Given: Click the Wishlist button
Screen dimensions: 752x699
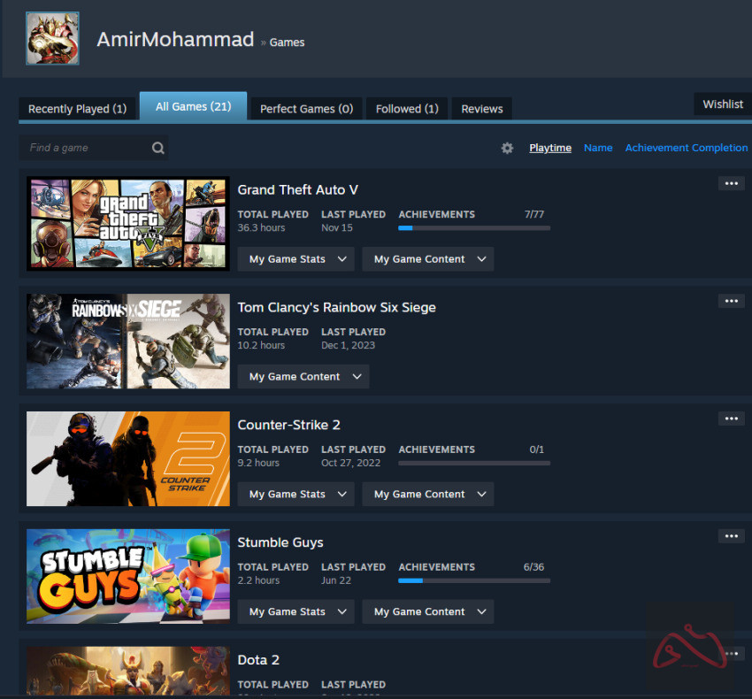Looking at the screenshot, I should [x=723, y=104].
